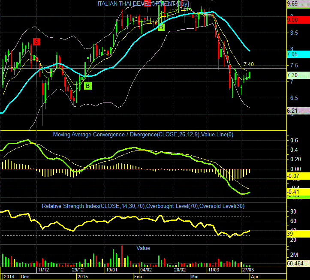Click the 19/01 date label on time axis
The width and height of the screenshot is (310, 280).
[x=111, y=270]
